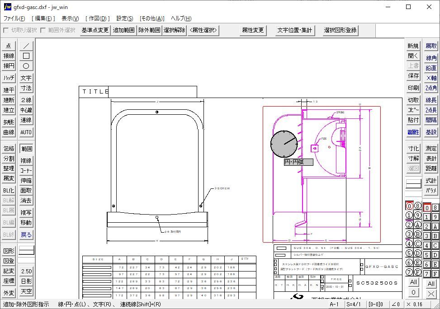Enable the 切取り選択 checkbox
Viewport: 440px width, 309px height.
[x=6, y=30]
